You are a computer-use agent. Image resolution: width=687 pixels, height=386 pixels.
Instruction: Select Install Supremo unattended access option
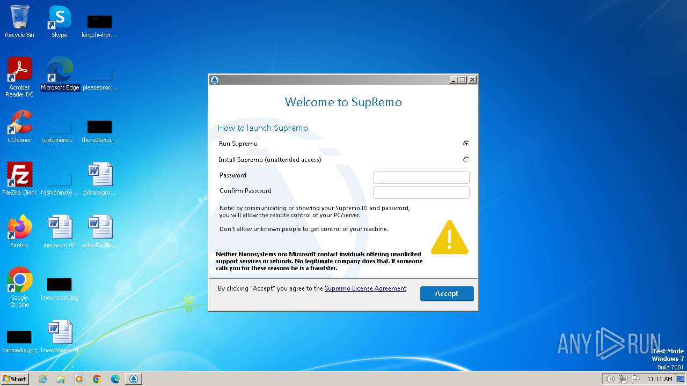pos(466,160)
